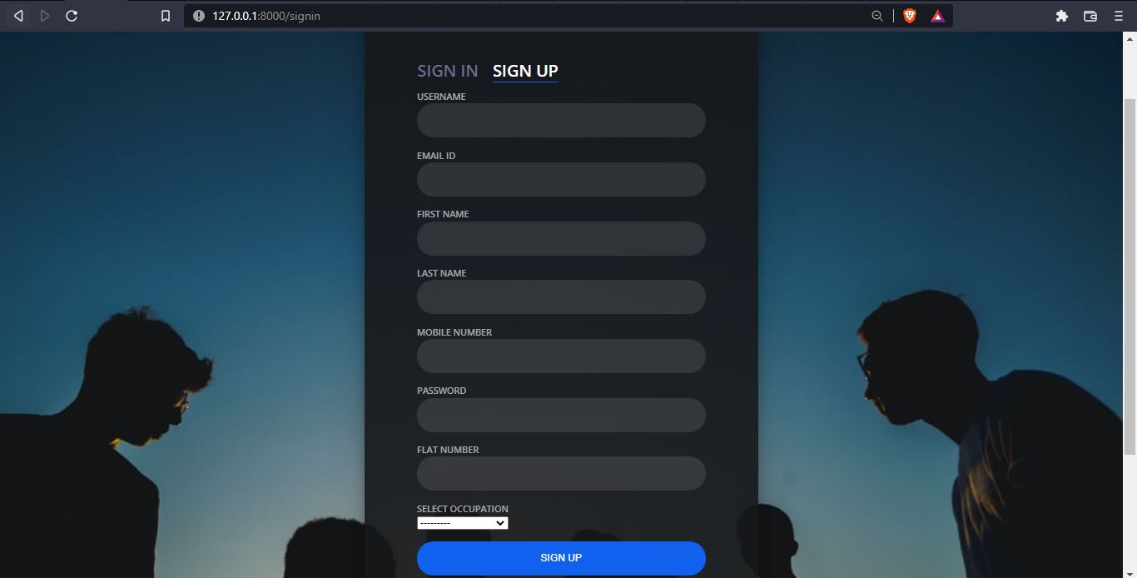Image resolution: width=1137 pixels, height=578 pixels.
Task: Select the SIGN UP tab
Action: (525, 71)
